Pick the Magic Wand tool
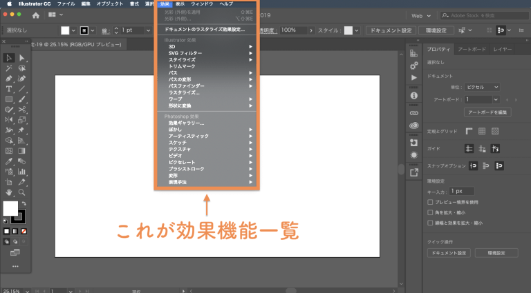Viewport: 531px width, 293px height. click(x=9, y=68)
